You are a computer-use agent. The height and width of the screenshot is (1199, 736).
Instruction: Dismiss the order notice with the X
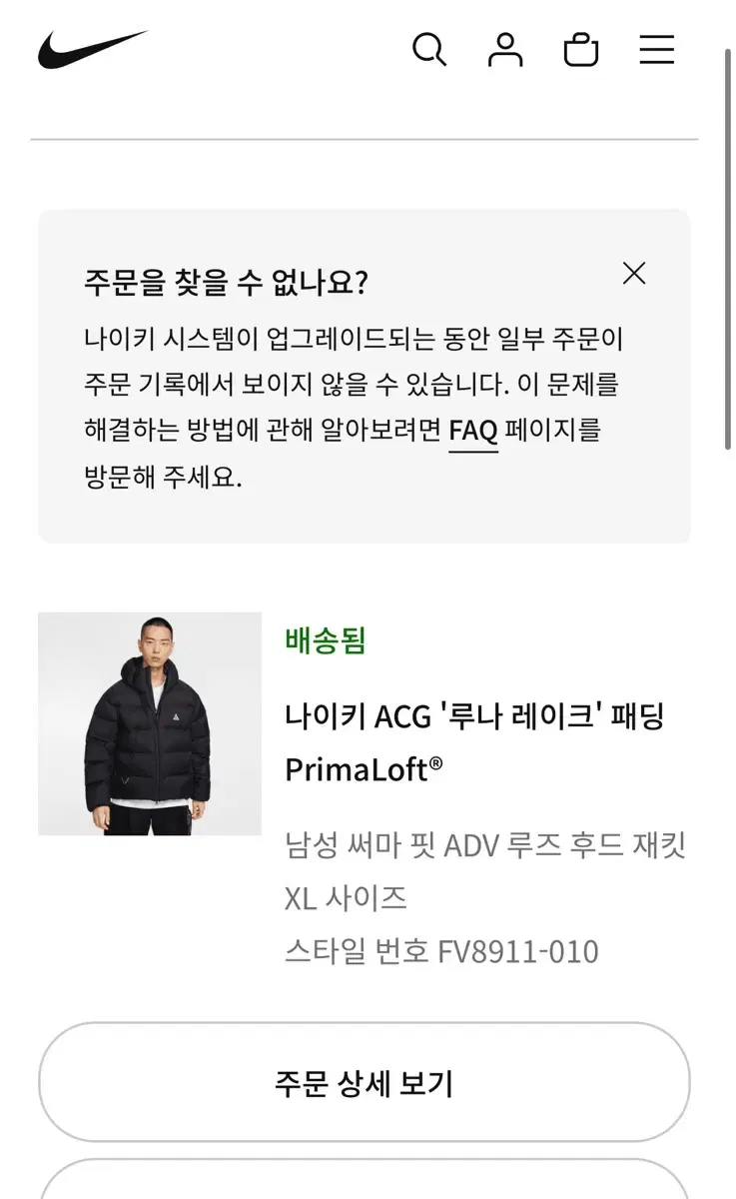[x=634, y=274]
